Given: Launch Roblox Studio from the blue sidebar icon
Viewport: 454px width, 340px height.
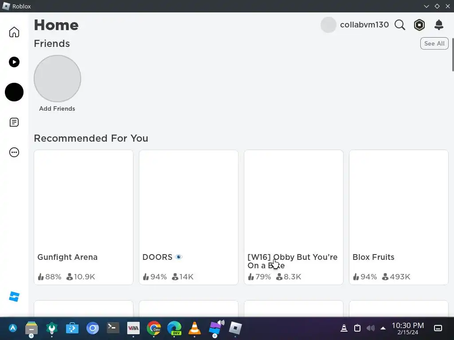Looking at the screenshot, I should [14, 296].
